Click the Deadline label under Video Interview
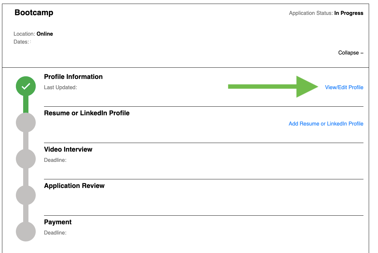 pos(55,160)
